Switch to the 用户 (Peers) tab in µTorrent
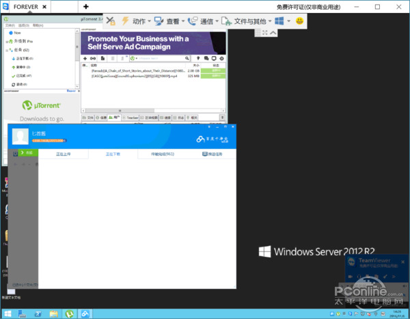 point(114,117)
